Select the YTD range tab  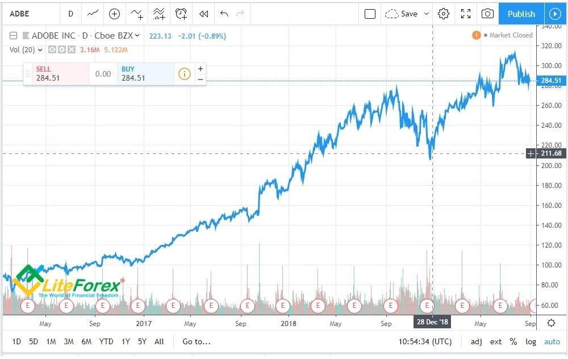106,341
